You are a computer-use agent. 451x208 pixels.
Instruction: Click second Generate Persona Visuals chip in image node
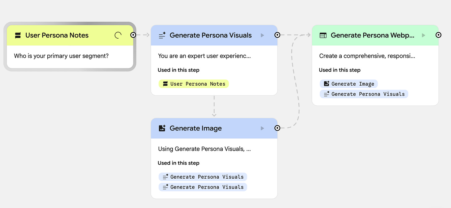point(203,187)
